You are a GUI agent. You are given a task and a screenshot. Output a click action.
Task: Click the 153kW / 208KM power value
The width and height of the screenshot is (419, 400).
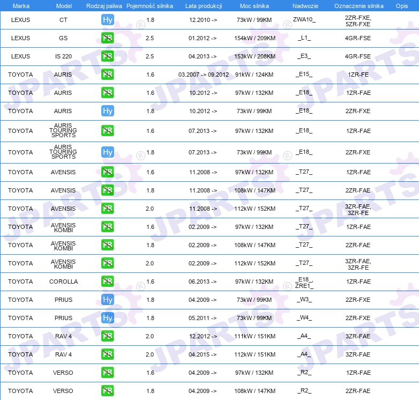[x=255, y=56]
